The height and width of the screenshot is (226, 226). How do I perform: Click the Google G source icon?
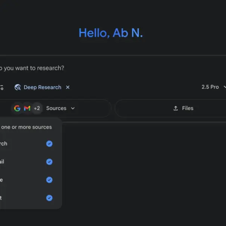(17, 108)
